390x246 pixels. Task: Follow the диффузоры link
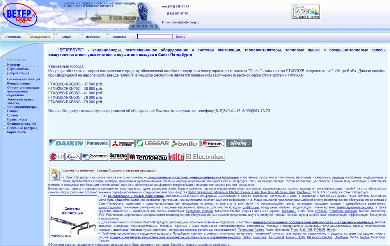click(251, 207)
